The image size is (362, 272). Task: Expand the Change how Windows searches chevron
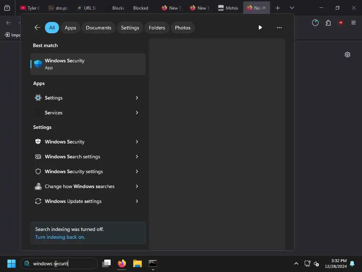coord(137,186)
